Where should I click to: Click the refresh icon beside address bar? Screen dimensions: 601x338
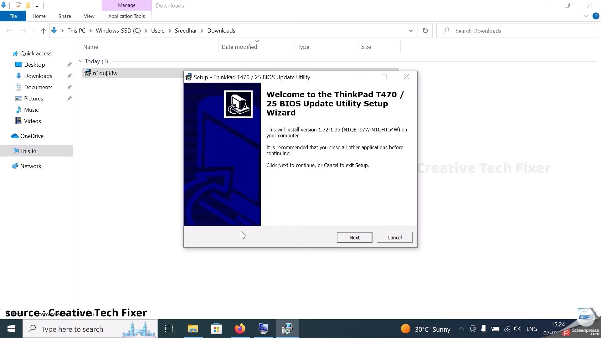(425, 31)
